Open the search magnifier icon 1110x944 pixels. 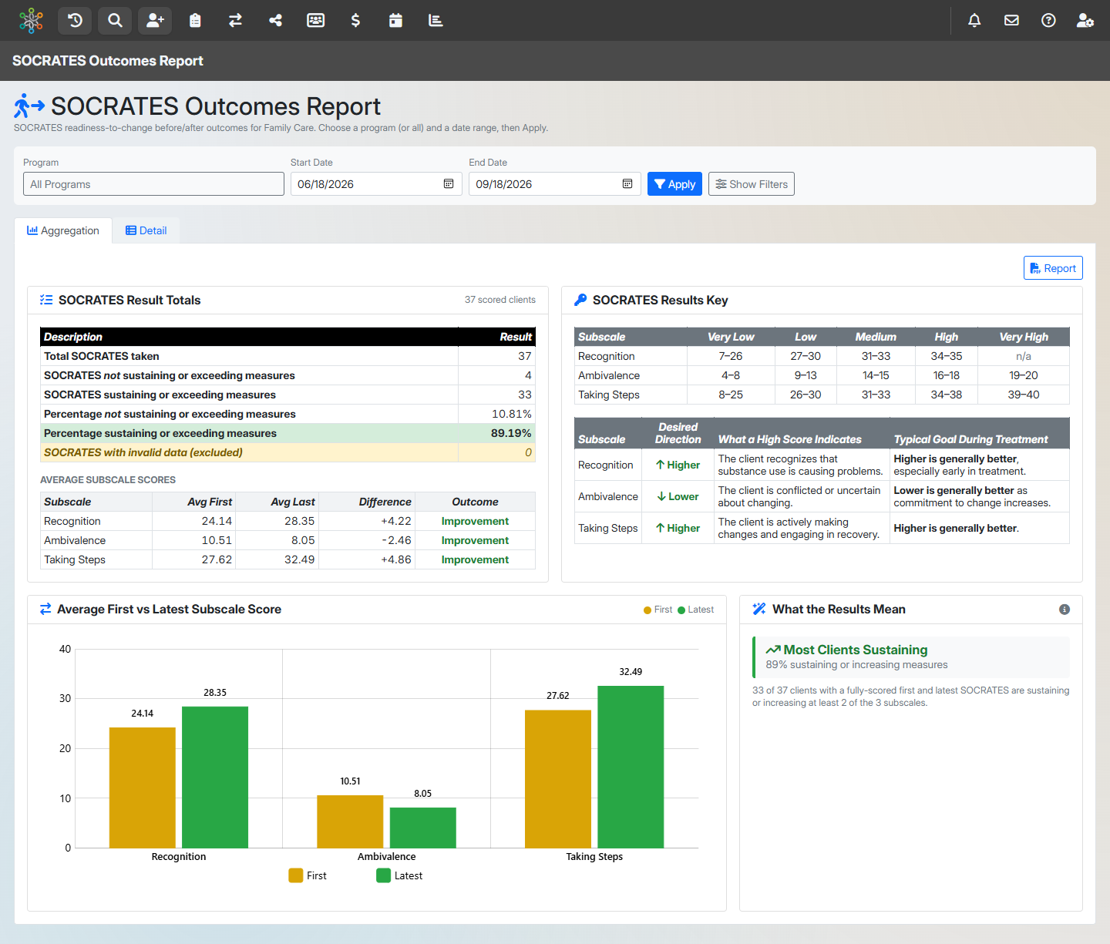click(115, 20)
